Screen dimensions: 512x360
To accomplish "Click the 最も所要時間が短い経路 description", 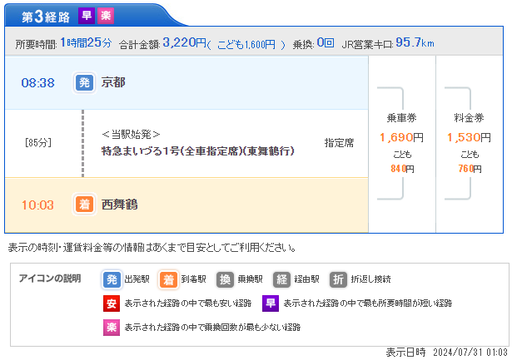I will 368,303.
